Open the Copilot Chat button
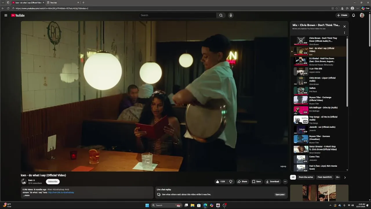The height and width of the screenshot is (209, 371). [365, 8]
